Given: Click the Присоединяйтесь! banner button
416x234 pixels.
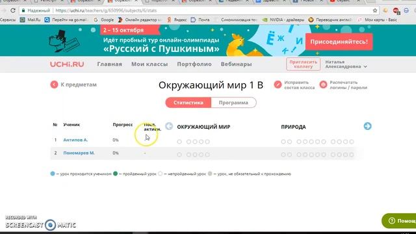Looking at the screenshot, I should (x=339, y=42).
